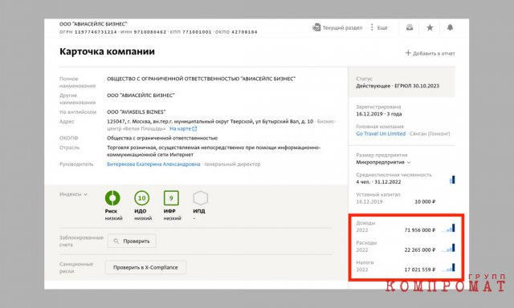Image resolution: width=514 pixels, height=308 pixels.
Task: Click Карточка компании heading
Action: click(107, 51)
